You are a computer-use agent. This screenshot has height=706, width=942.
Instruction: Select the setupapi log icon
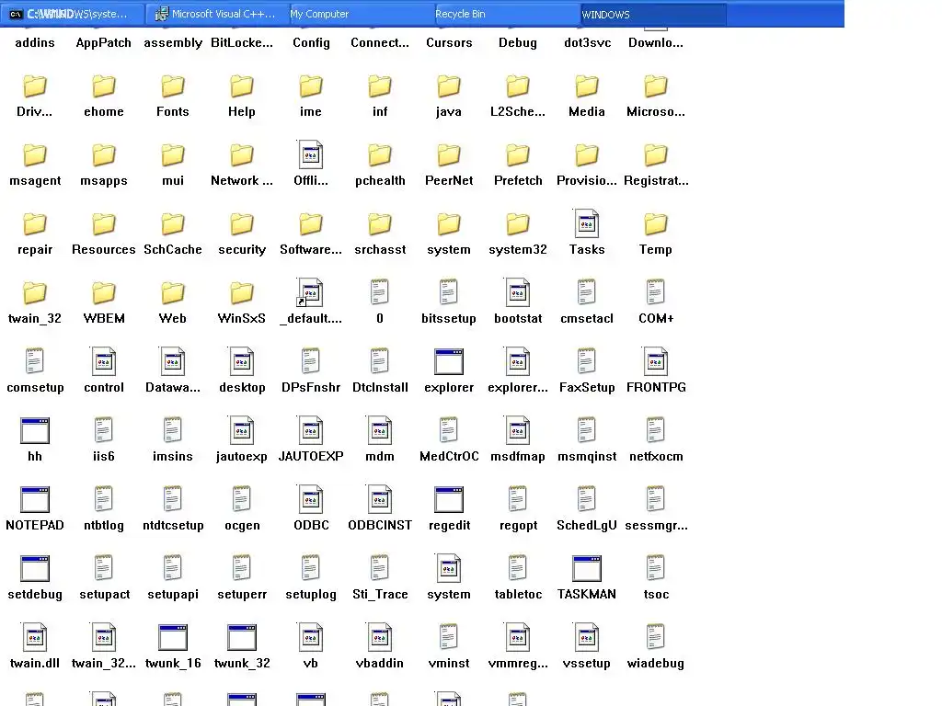click(172, 568)
